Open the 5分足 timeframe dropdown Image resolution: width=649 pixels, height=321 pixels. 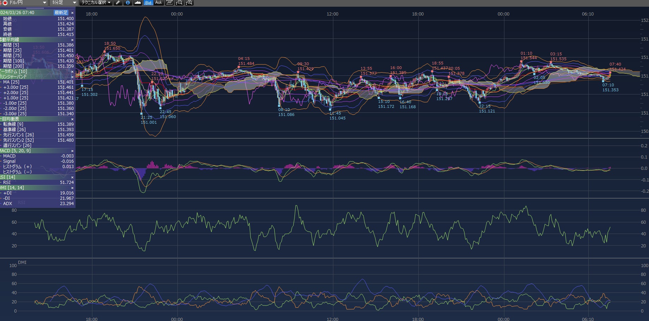[63, 3]
